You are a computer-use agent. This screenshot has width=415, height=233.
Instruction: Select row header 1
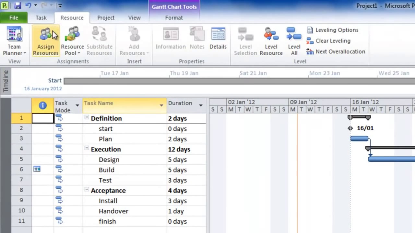point(21,118)
